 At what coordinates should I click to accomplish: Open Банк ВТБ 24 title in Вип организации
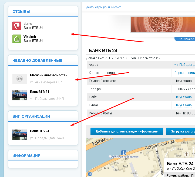(39, 131)
